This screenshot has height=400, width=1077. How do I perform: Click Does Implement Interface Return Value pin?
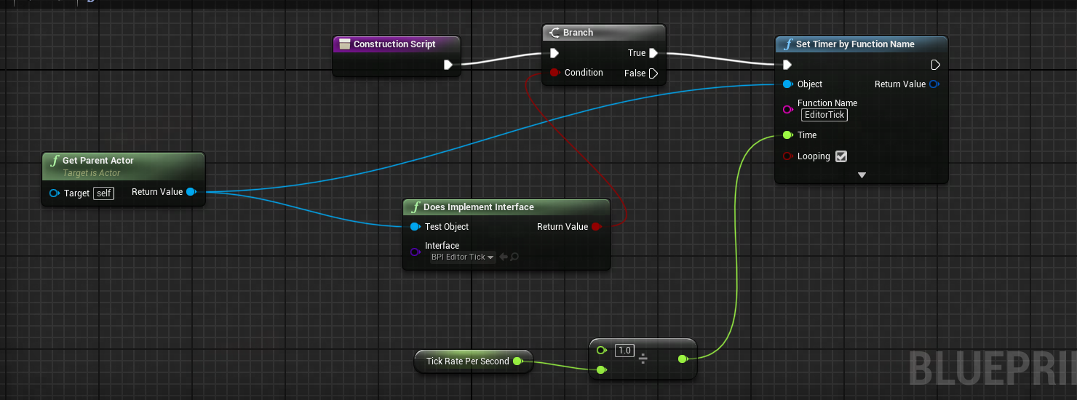coord(596,227)
